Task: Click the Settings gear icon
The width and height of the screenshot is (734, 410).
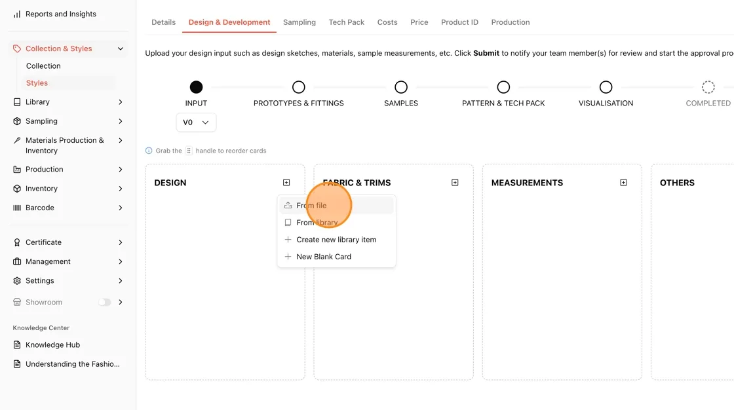Action: point(17,281)
